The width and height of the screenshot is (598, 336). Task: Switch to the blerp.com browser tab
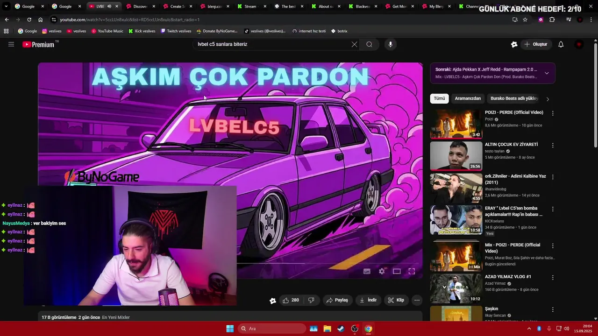[x=214, y=7]
